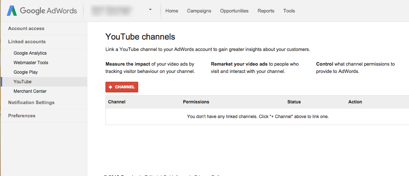
Task: Click the Action column header
Action: (x=355, y=102)
